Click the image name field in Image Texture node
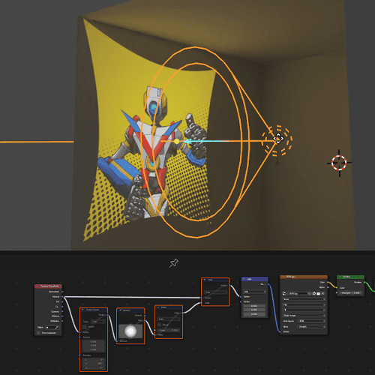Viewport: 375px width, 375px height. (298, 293)
